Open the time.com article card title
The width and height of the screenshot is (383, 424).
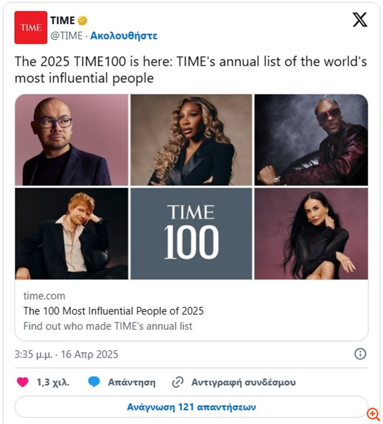pyautogui.click(x=113, y=311)
